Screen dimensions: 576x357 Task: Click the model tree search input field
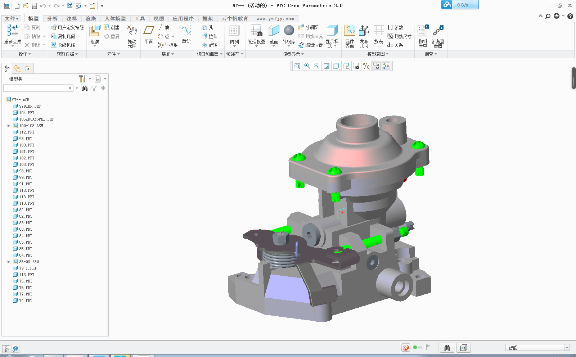pyautogui.click(x=35, y=88)
